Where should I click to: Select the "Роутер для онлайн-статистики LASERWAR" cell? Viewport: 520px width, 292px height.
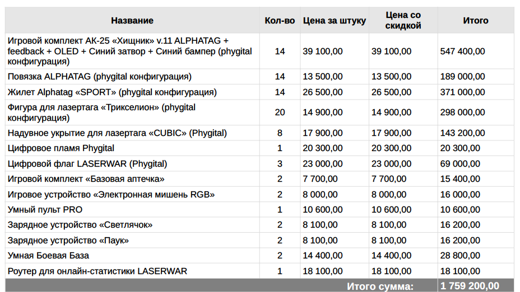tap(97, 271)
